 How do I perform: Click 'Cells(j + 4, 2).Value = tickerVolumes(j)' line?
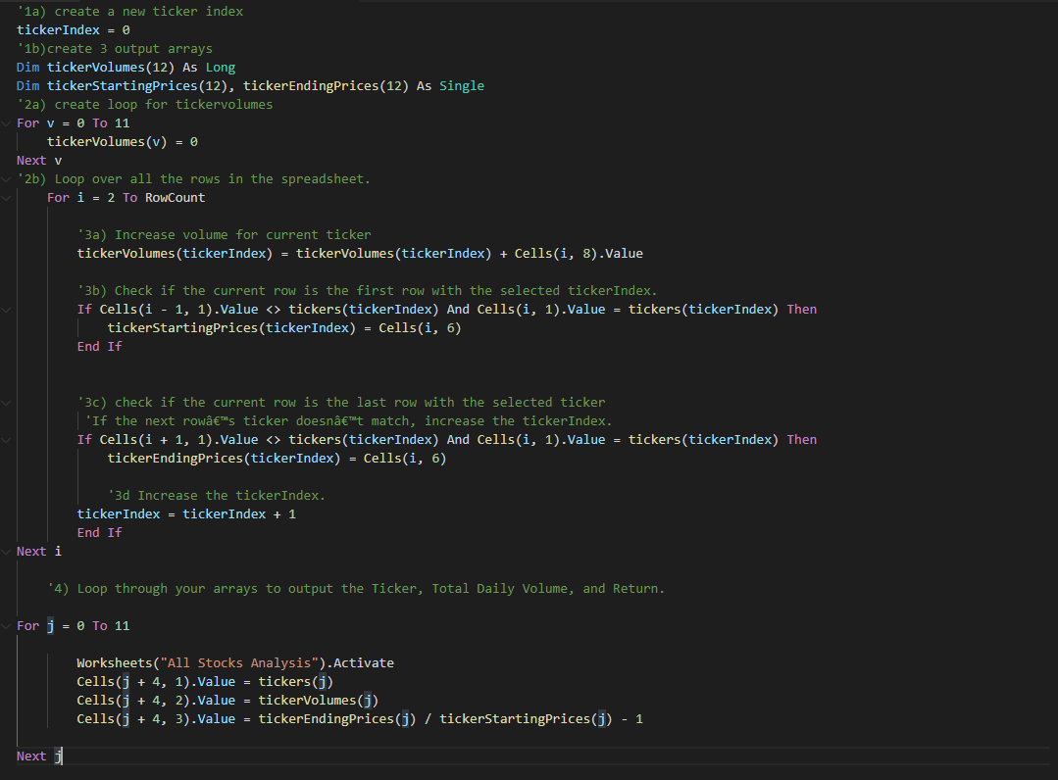pos(227,701)
